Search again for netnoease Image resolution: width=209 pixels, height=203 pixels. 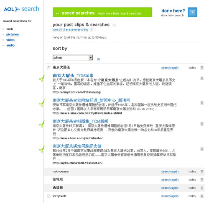[x=170, y=172]
